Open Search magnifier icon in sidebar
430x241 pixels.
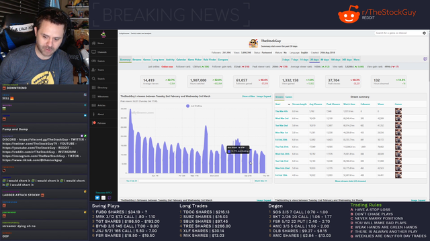pyautogui.click(x=94, y=79)
